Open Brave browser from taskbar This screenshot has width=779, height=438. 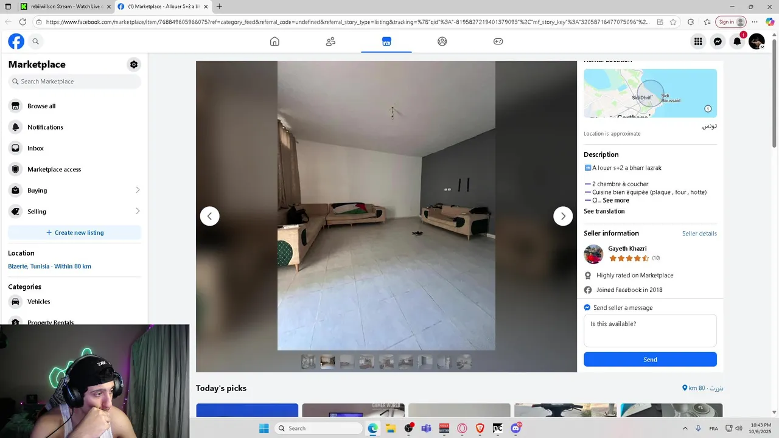pos(480,428)
